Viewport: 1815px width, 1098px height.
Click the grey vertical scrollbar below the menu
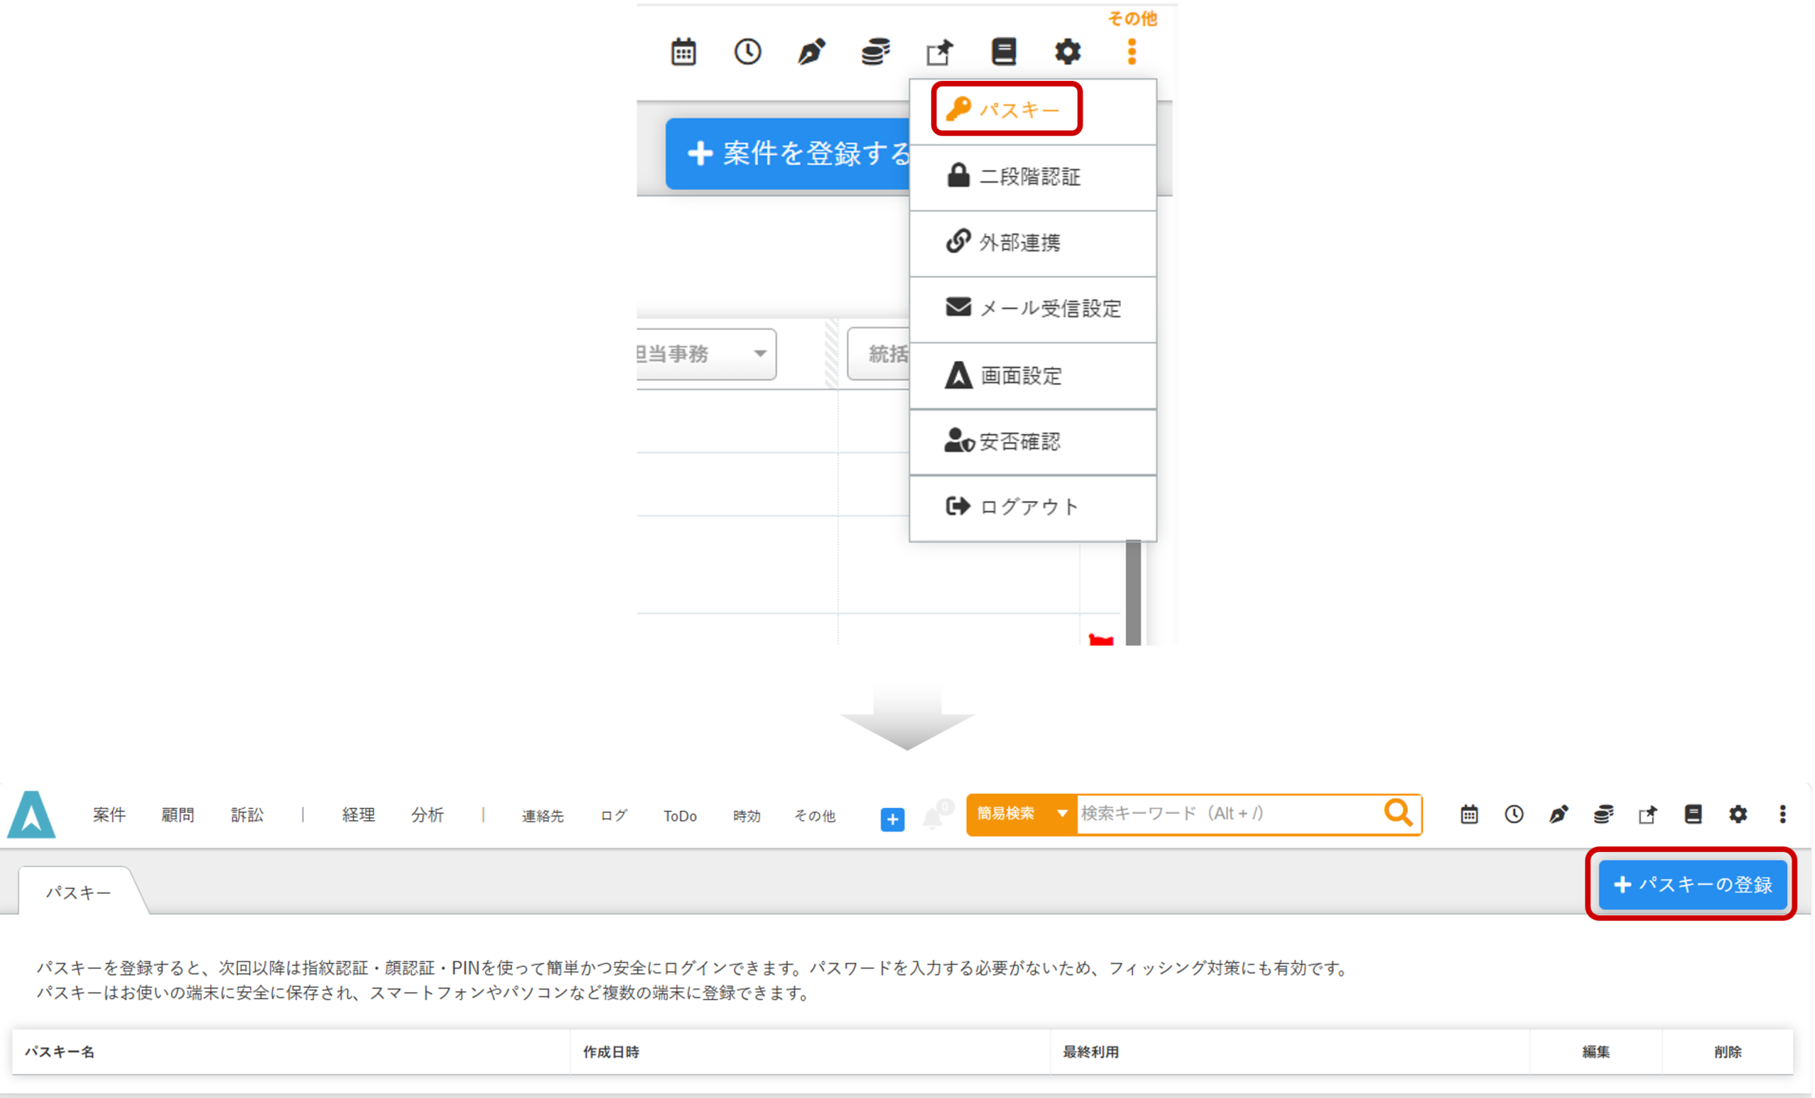click(x=1133, y=592)
